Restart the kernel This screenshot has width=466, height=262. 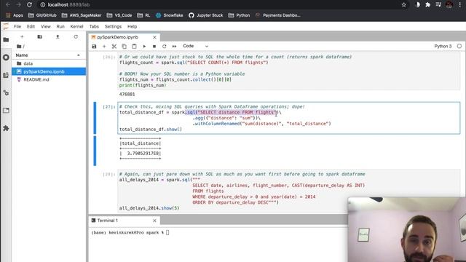pyautogui.click(x=164, y=47)
